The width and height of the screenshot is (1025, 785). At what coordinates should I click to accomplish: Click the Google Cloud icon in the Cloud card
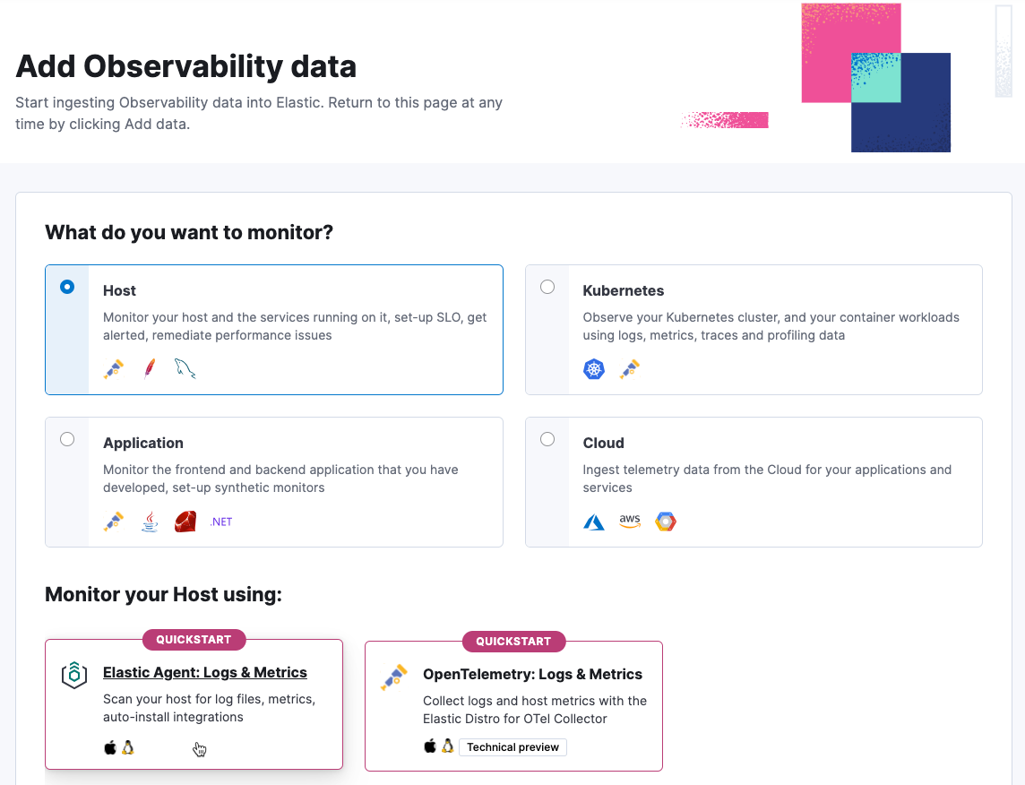coord(665,521)
